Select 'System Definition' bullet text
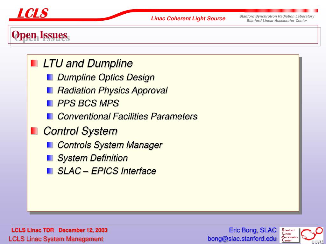The width and height of the screenshot is (326, 244). (93, 158)
